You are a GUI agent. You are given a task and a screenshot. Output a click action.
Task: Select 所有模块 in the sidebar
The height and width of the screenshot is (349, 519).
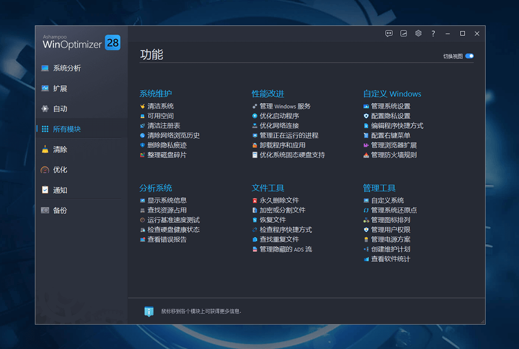(x=66, y=129)
